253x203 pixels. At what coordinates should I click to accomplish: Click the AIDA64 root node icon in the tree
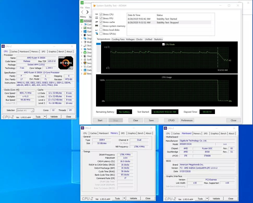click(82, 21)
